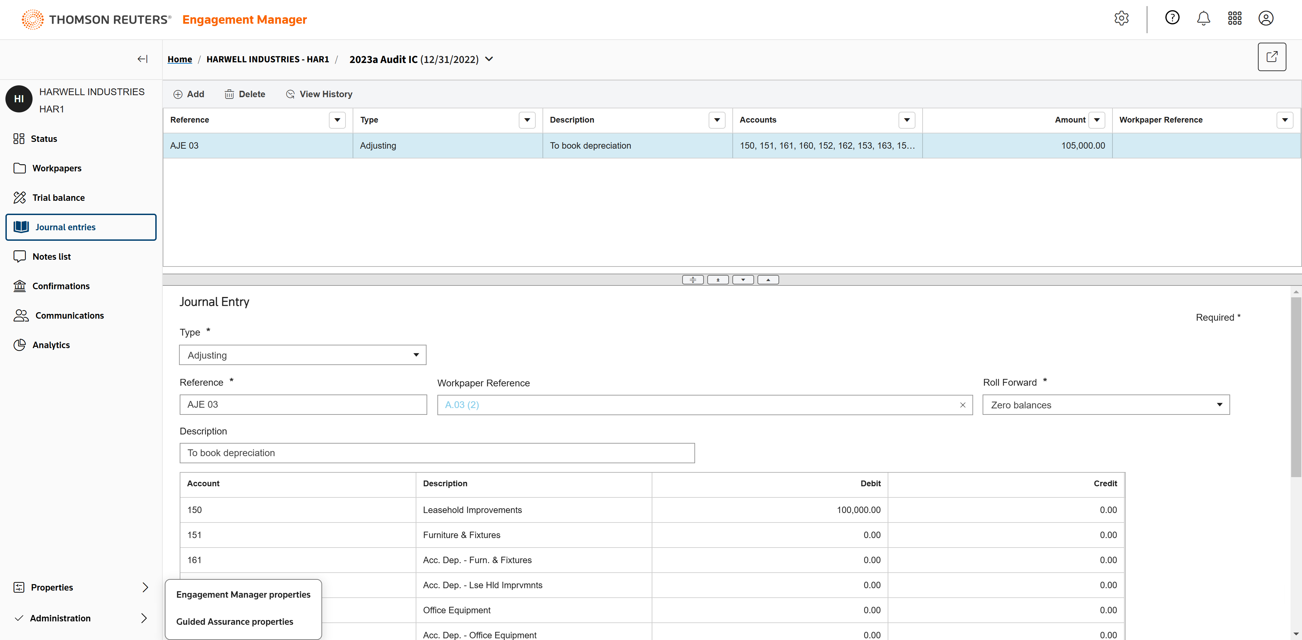This screenshot has width=1302, height=640.
Task: Open the notifications bell
Action: point(1203,19)
